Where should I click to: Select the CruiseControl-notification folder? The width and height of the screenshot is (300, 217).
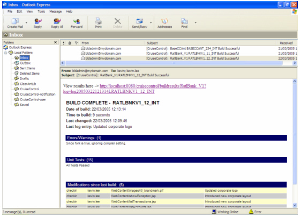click(x=37, y=94)
